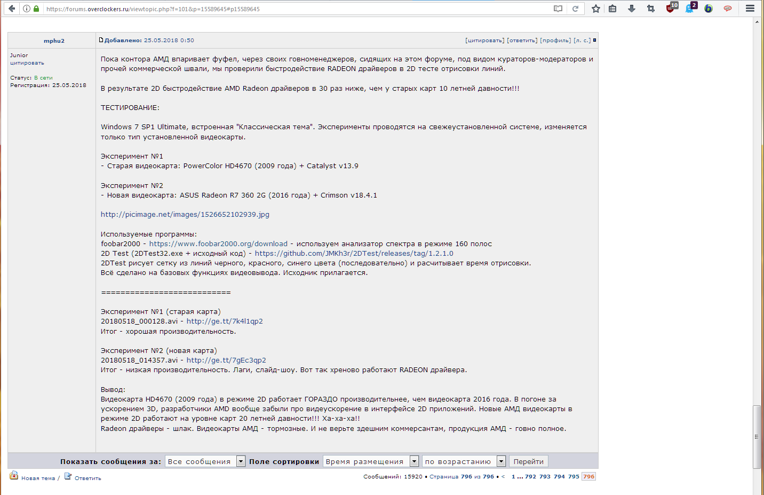Image resolution: width=764 pixels, height=495 pixels.
Task: Open github 2DTest releases link
Action: (354, 253)
